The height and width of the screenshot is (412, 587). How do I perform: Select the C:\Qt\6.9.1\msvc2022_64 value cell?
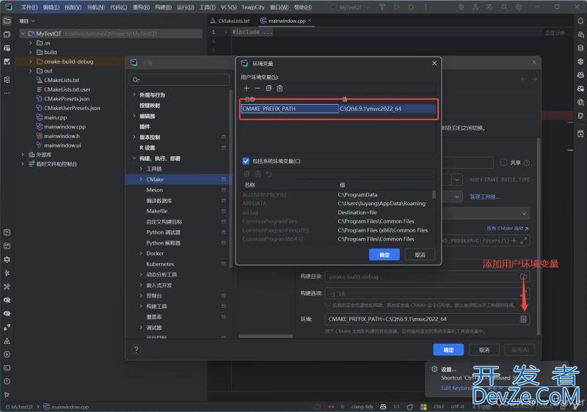pyautogui.click(x=387, y=108)
